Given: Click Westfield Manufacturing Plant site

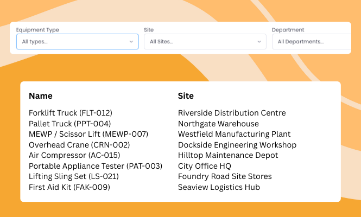Looking at the screenshot, I should 235,134.
